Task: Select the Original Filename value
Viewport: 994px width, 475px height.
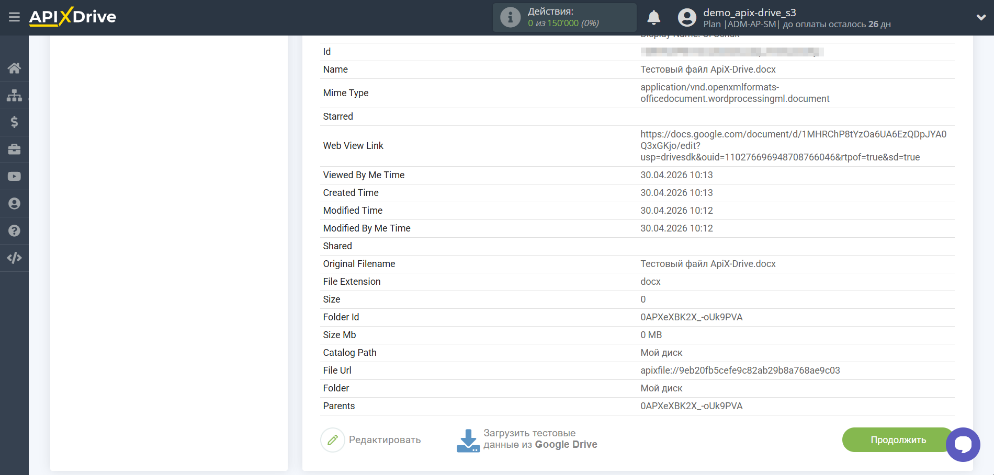Action: 708,264
